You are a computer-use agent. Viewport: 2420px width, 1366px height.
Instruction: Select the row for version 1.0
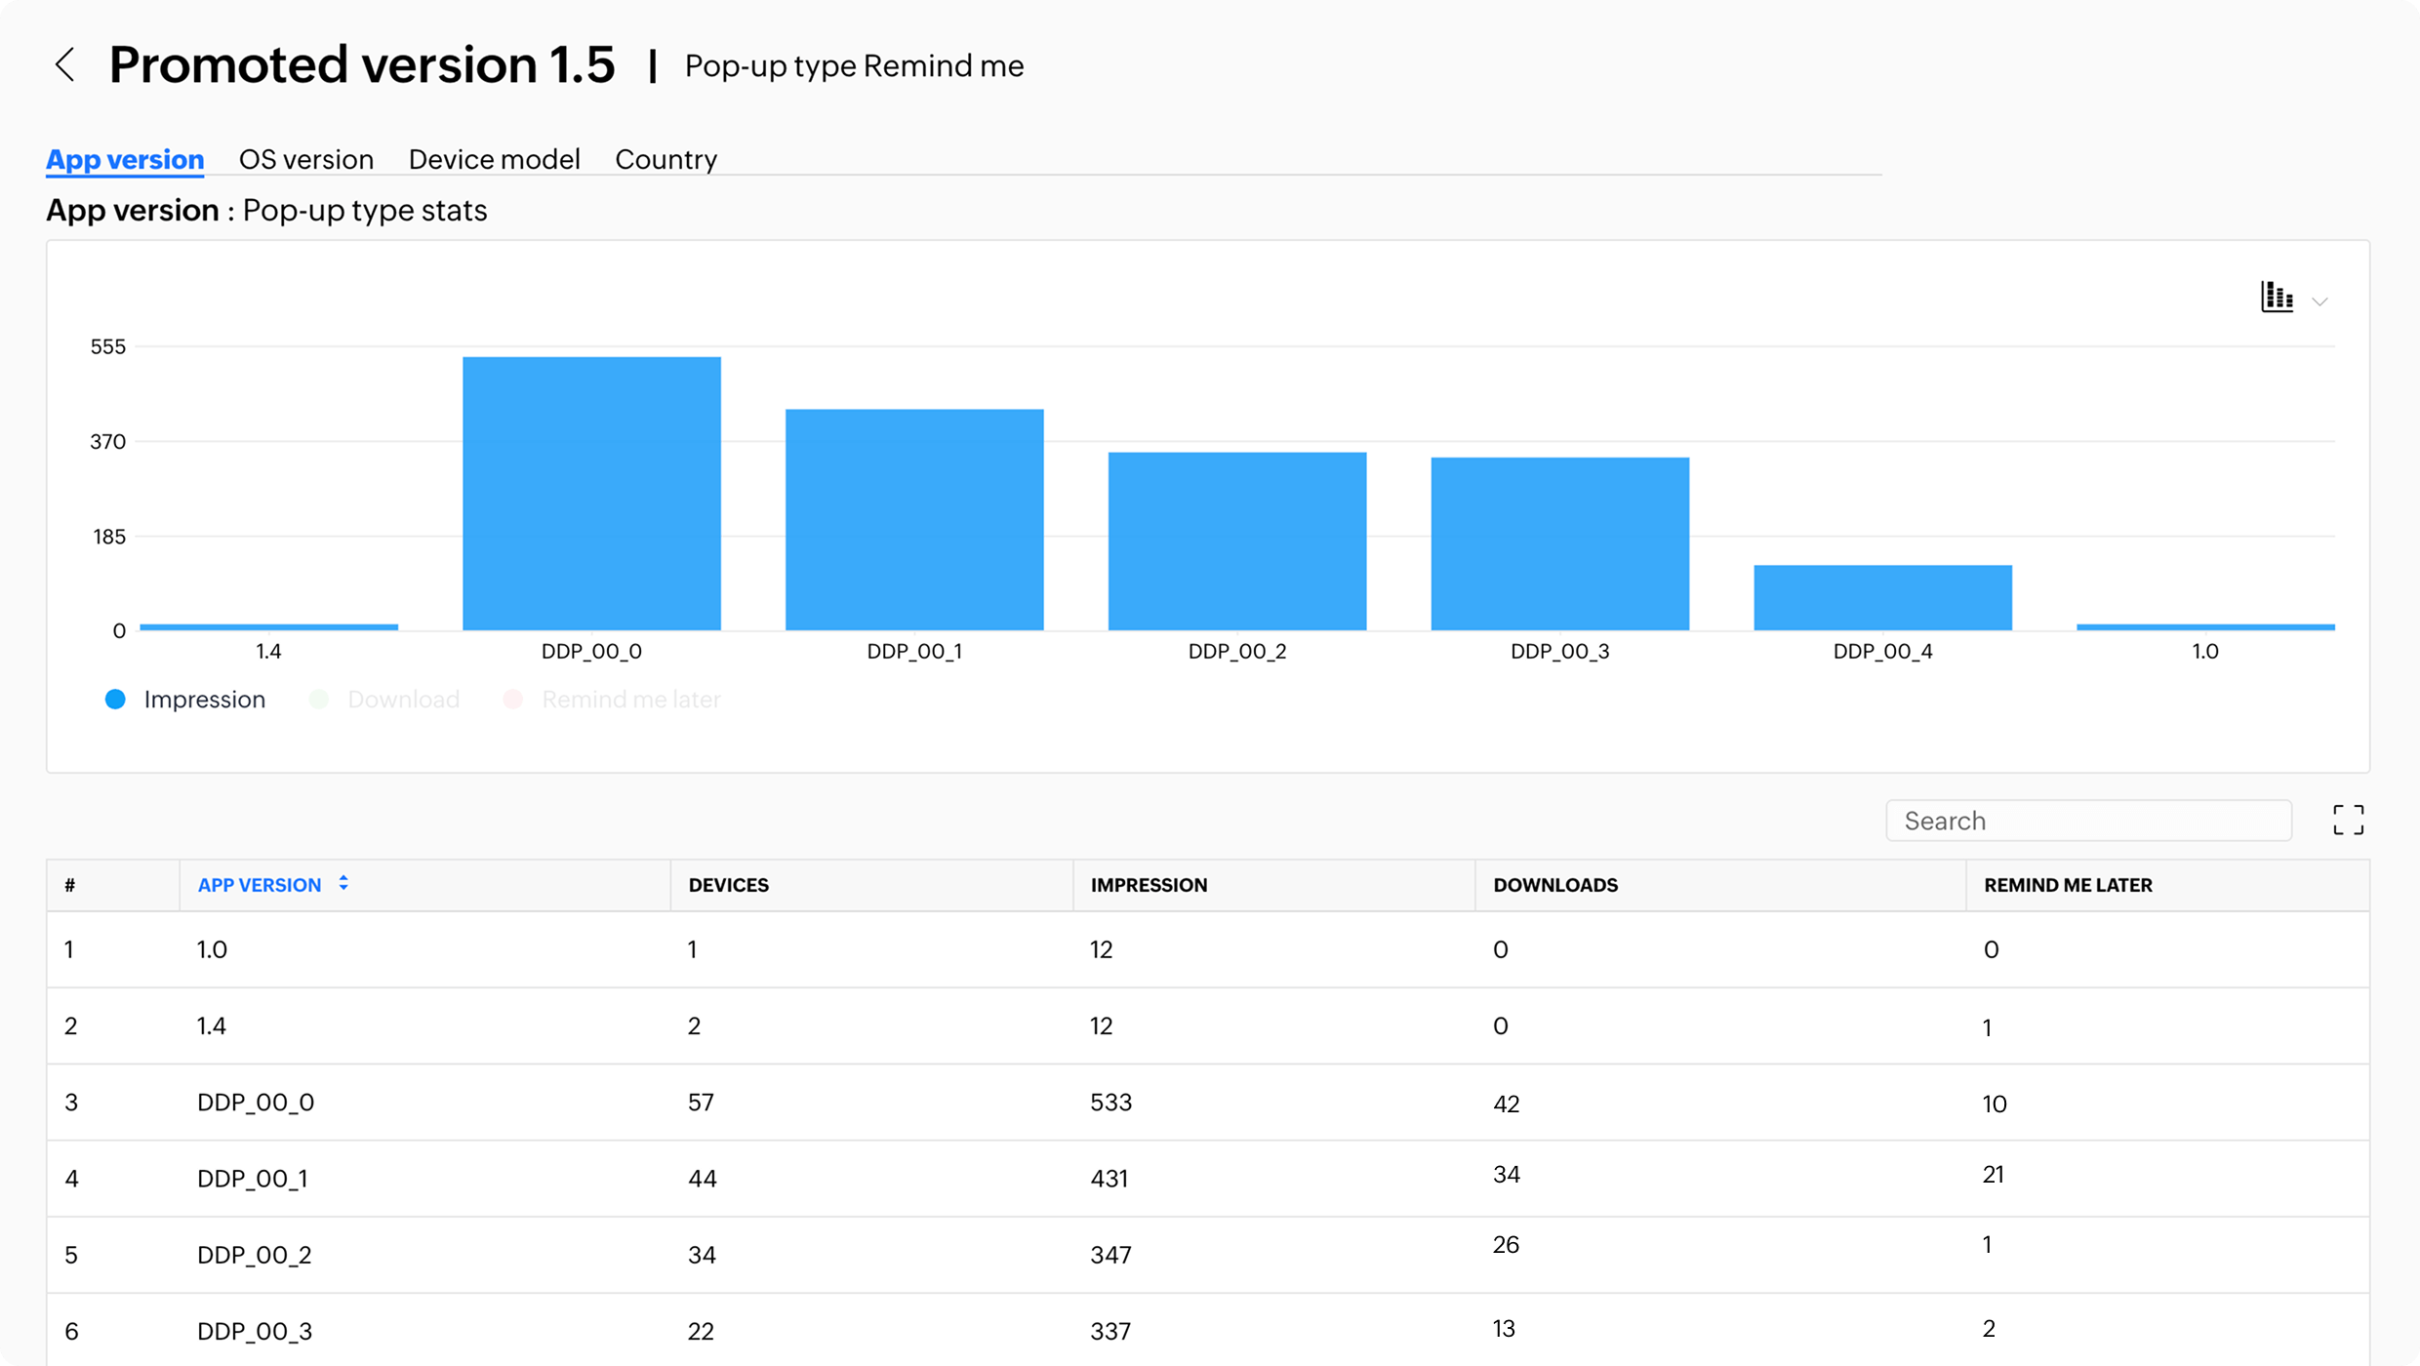[x=1171, y=948]
